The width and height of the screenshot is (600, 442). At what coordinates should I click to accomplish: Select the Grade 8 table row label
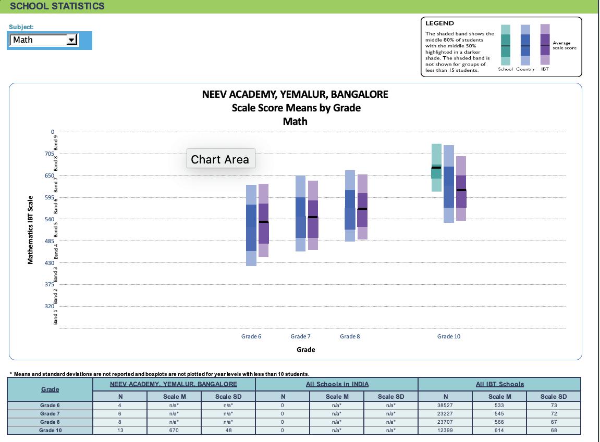[50, 422]
